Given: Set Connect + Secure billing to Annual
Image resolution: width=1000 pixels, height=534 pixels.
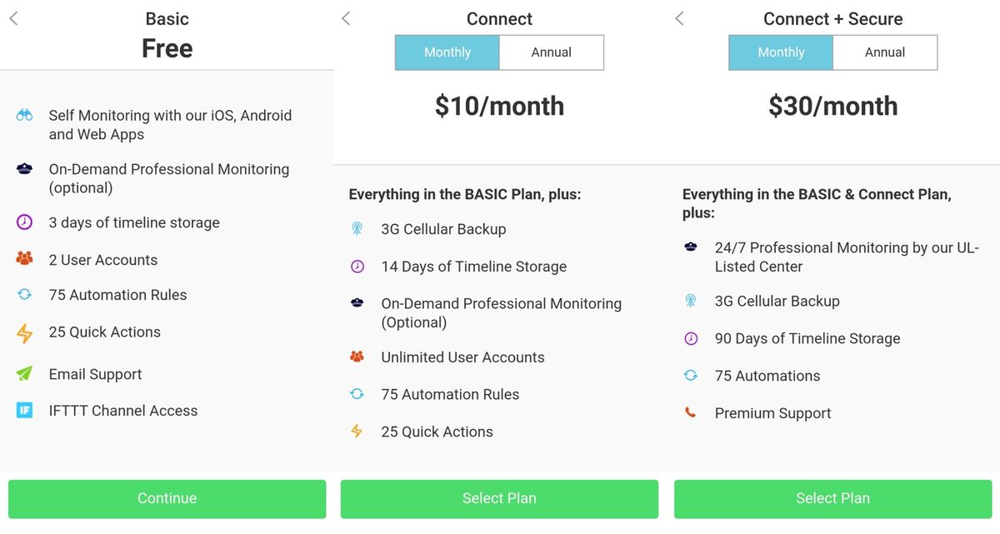Looking at the screenshot, I should [x=885, y=52].
